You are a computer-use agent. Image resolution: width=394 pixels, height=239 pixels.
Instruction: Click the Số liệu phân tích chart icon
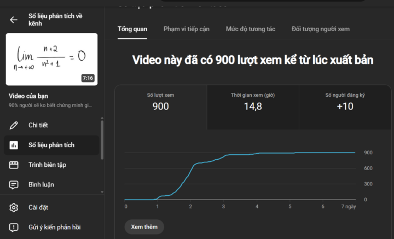point(14,145)
